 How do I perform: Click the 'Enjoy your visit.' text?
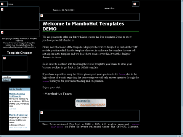tap(52, 88)
